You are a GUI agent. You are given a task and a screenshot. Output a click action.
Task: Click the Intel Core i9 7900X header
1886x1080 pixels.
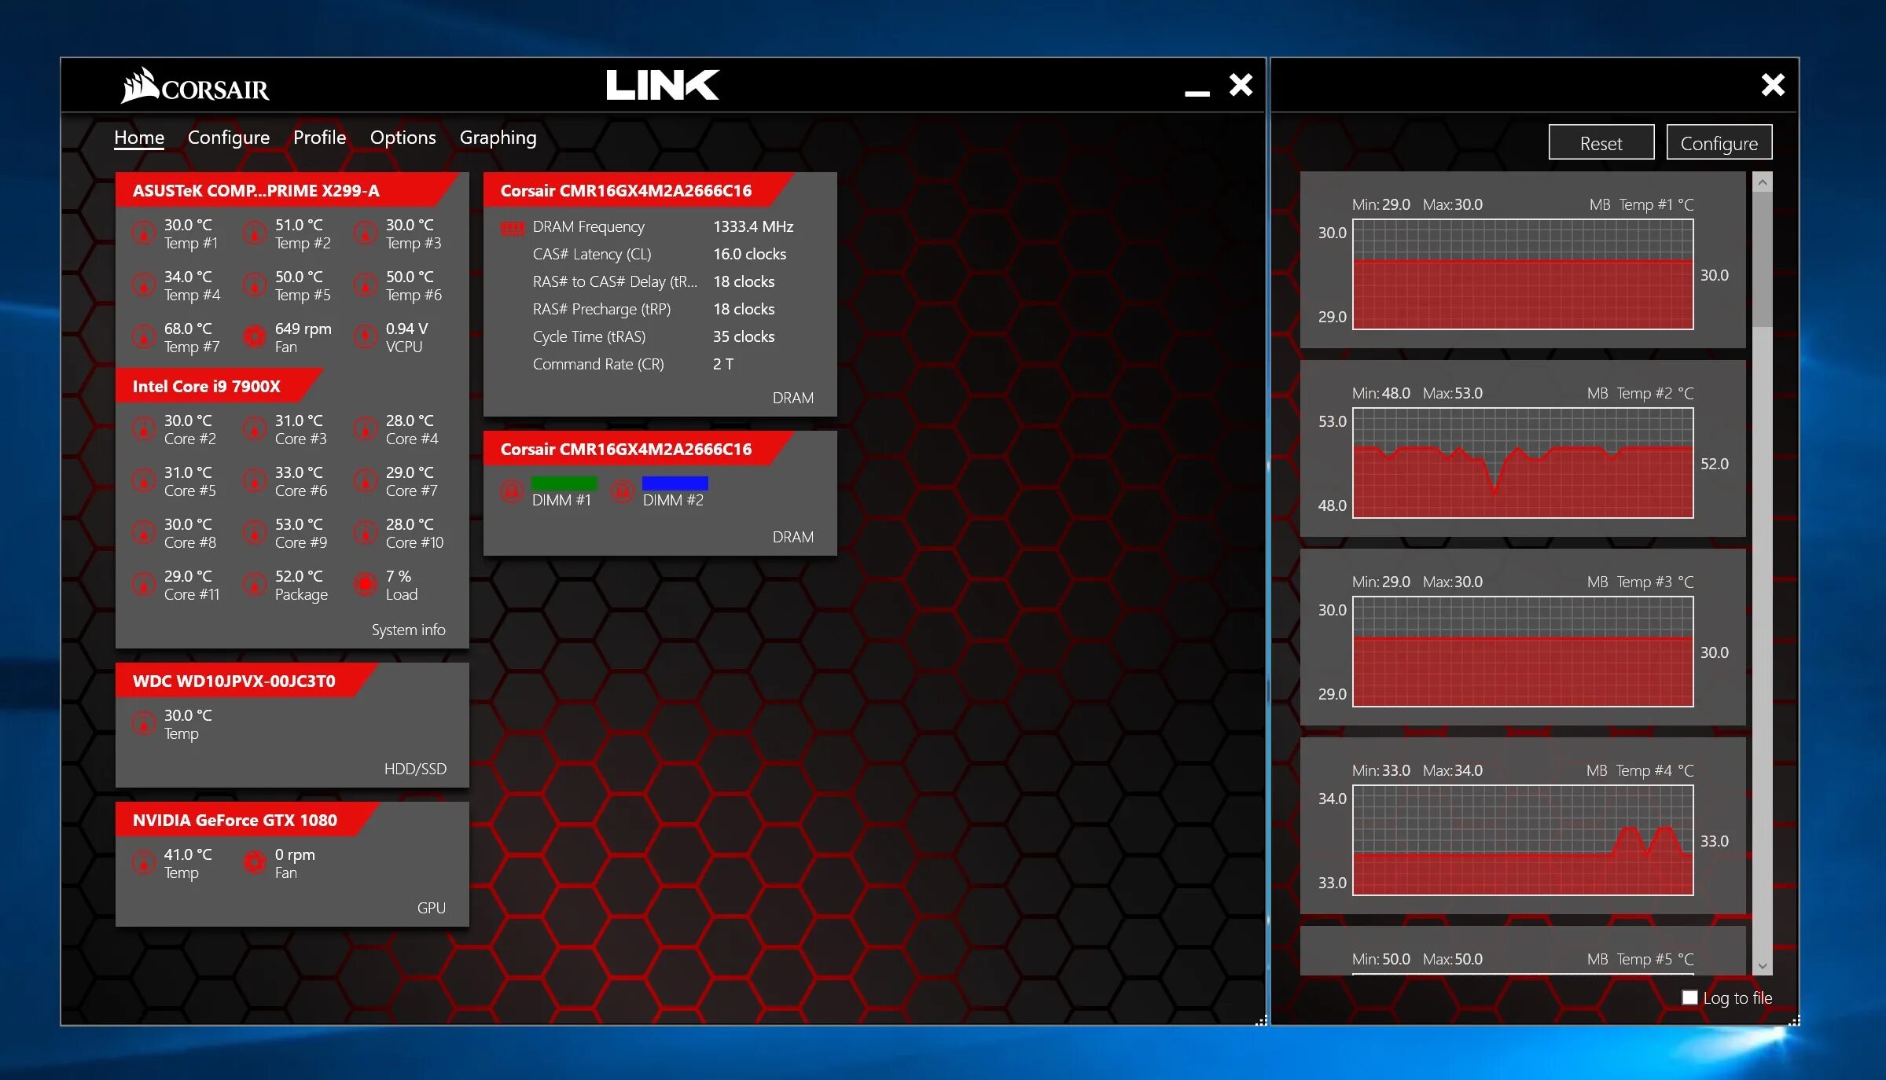tap(219, 386)
